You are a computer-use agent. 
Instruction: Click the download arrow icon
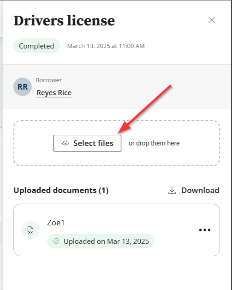[x=172, y=191]
